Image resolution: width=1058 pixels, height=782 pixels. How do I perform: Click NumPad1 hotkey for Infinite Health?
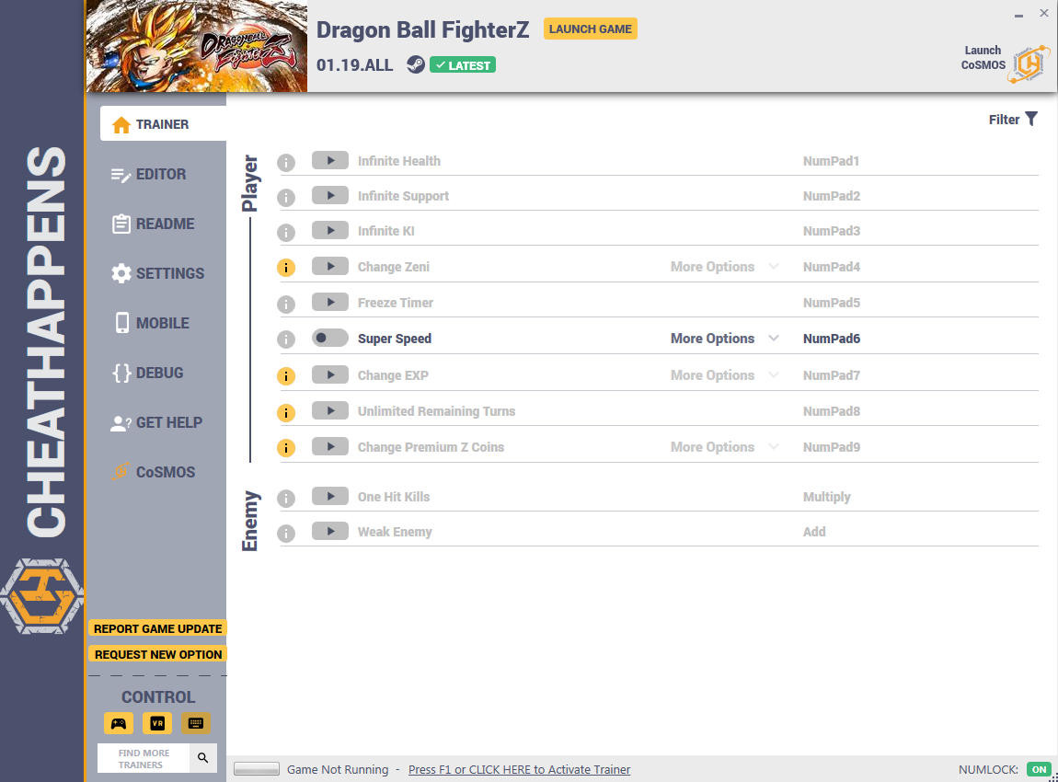click(831, 161)
